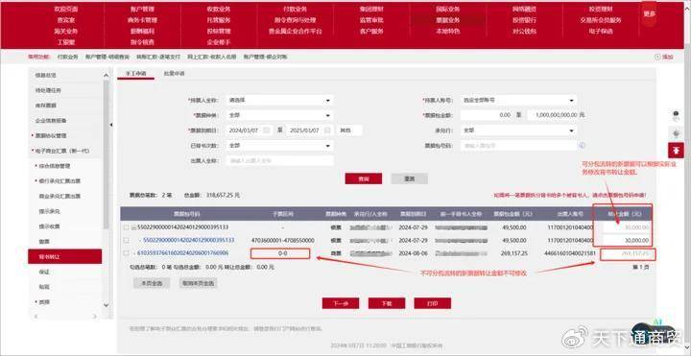Open the end date calendar icon
This screenshot has width=691, height=356.
(x=327, y=131)
